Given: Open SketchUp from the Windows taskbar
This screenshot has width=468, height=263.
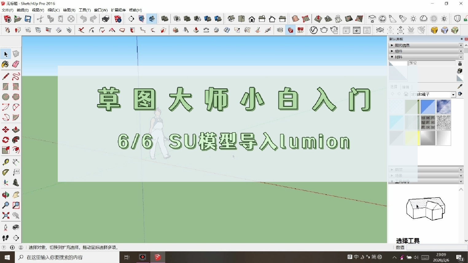Looking at the screenshot, I should coord(158,257).
